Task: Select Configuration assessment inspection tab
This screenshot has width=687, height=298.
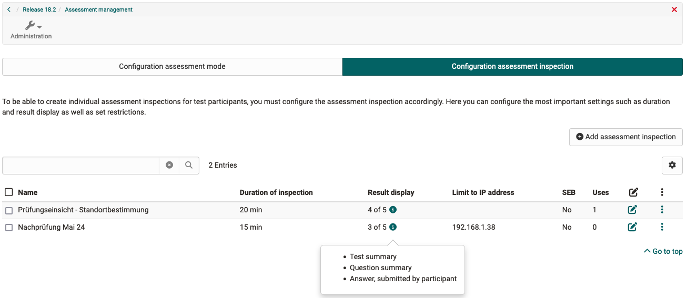Action: (x=512, y=67)
